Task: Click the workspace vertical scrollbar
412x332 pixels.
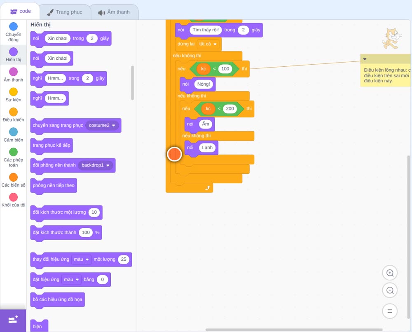Action: click(409, 236)
